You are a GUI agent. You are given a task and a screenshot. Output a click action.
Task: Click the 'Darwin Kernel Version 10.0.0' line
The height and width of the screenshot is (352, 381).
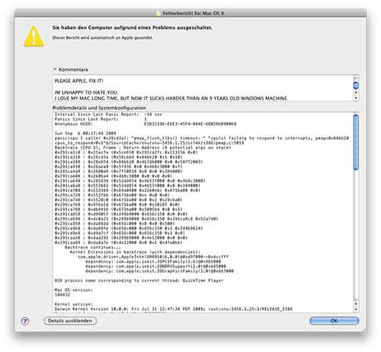click(174, 309)
